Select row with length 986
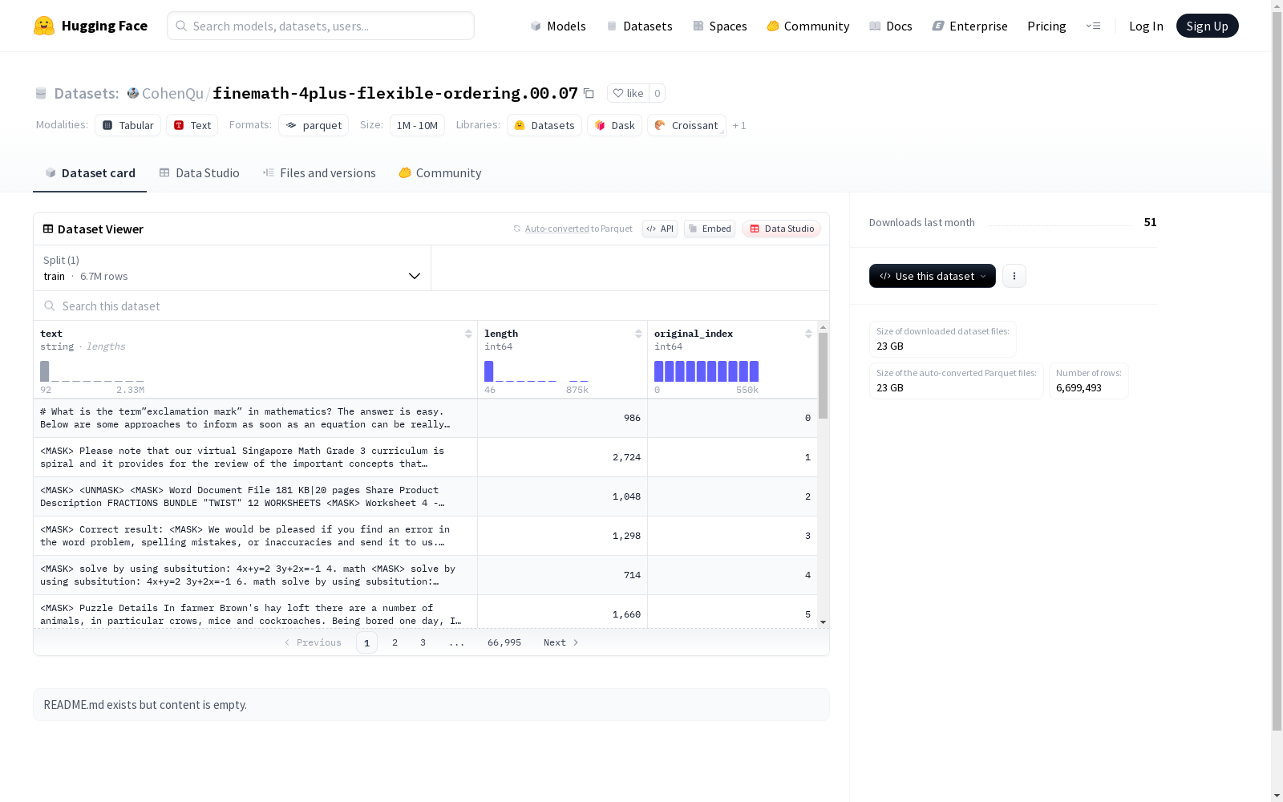 coord(425,418)
